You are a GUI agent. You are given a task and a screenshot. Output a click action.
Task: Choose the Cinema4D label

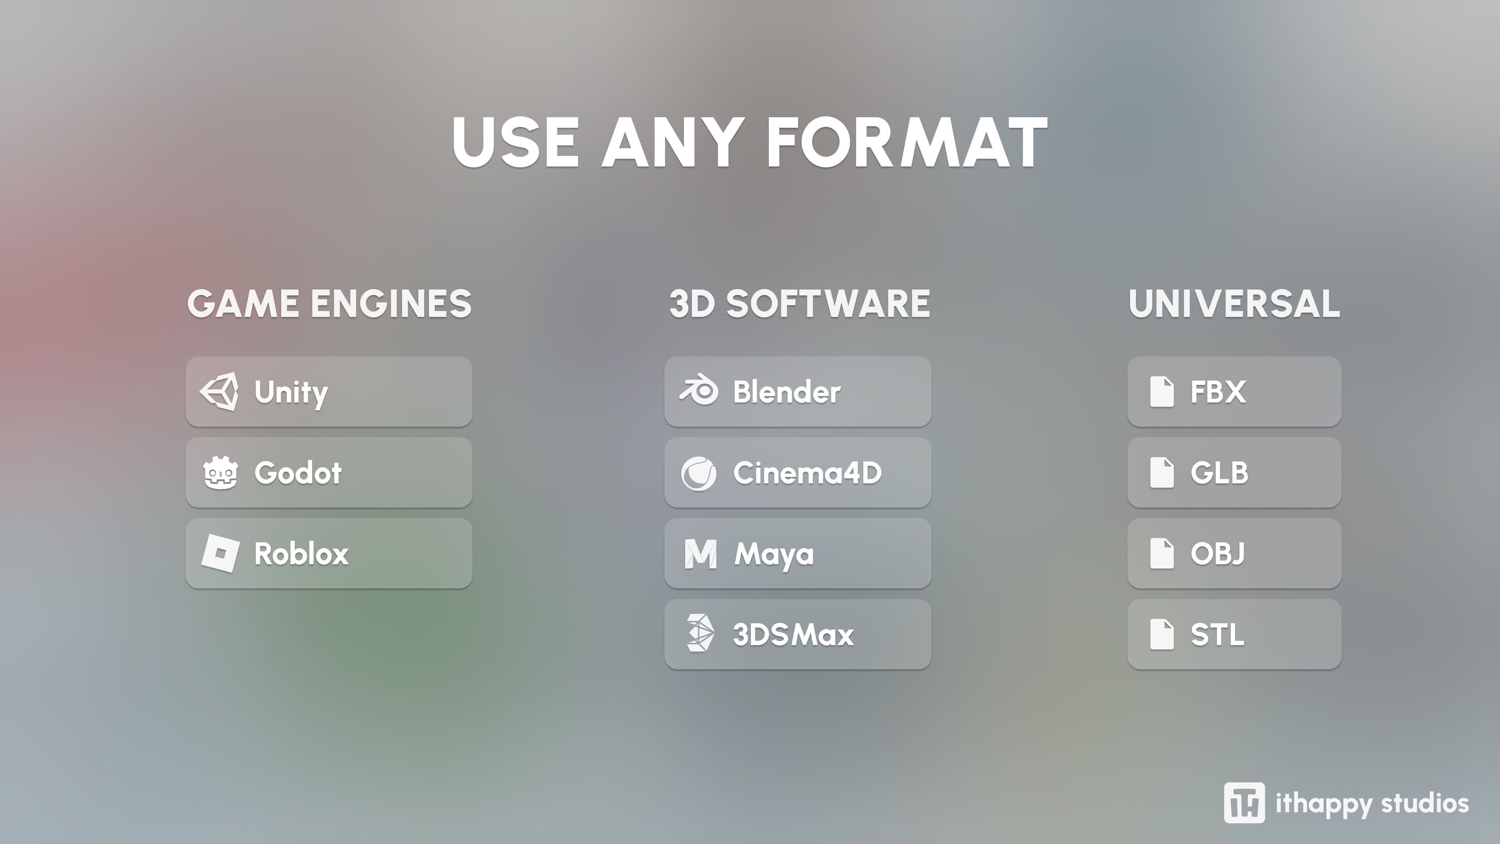pyautogui.click(x=807, y=472)
